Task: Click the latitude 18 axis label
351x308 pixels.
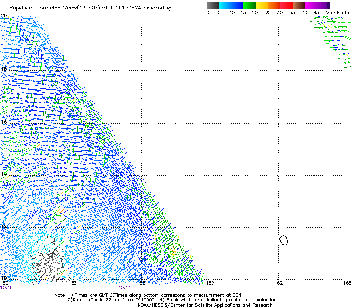Action: point(4,69)
